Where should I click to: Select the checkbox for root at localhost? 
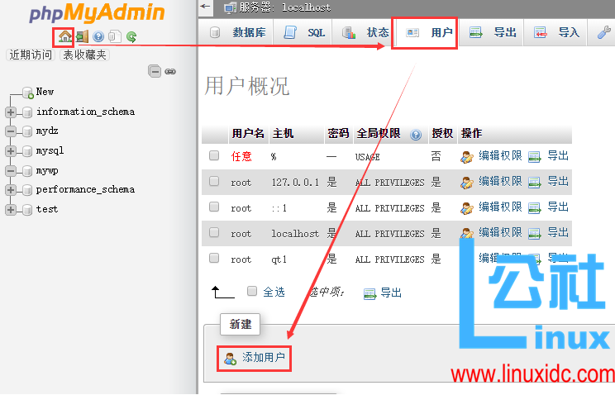click(214, 233)
